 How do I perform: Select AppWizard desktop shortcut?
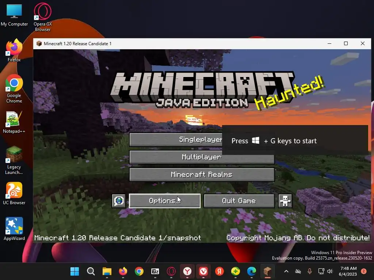(x=14, y=229)
